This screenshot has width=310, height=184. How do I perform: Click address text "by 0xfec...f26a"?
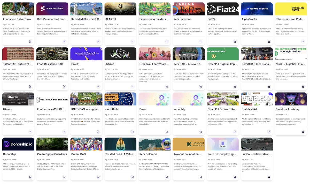pos(248,159)
